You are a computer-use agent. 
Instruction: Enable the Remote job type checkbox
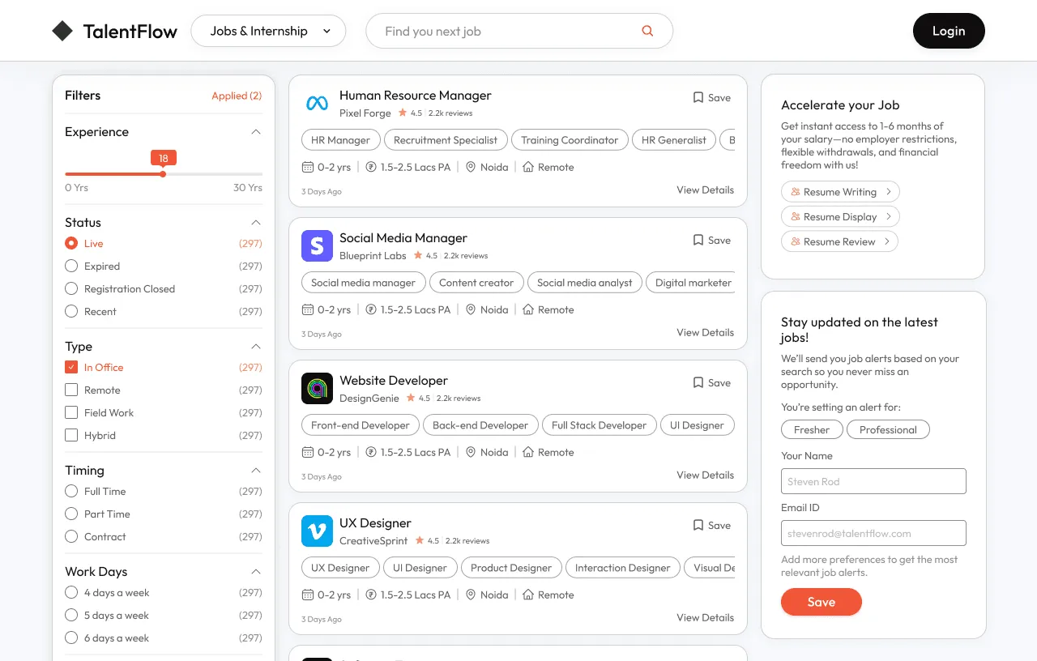71,390
